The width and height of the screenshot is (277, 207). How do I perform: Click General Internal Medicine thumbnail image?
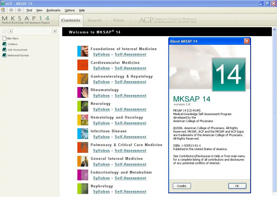[x=83, y=161]
